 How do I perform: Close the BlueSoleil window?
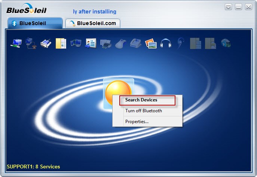click(x=248, y=7)
